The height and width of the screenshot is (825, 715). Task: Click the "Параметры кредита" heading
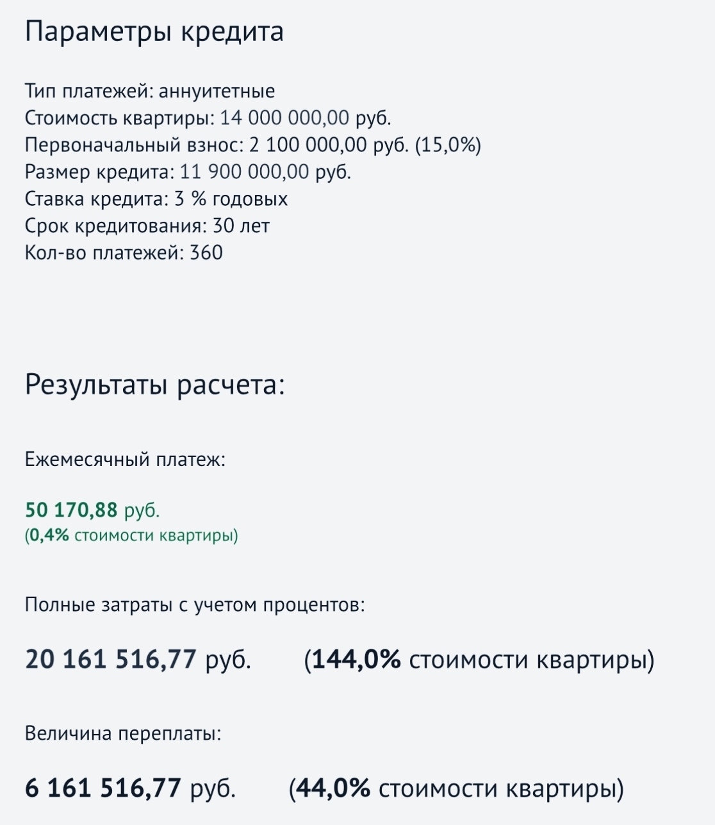tap(154, 33)
